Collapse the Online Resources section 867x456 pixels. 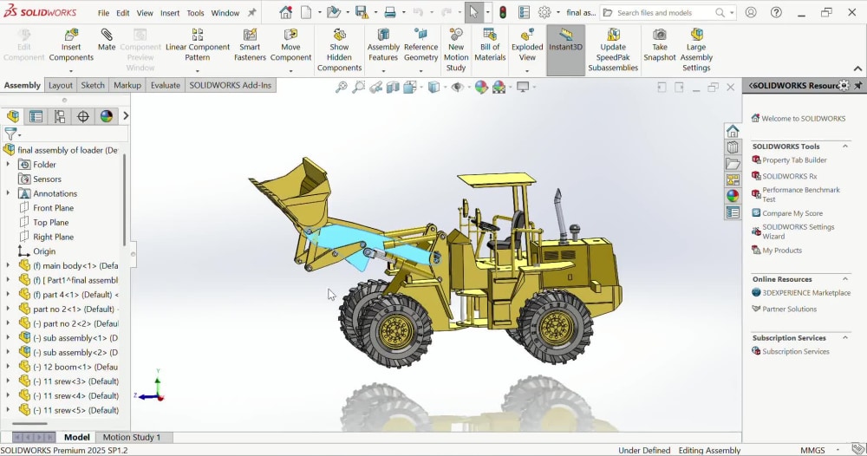tap(844, 278)
